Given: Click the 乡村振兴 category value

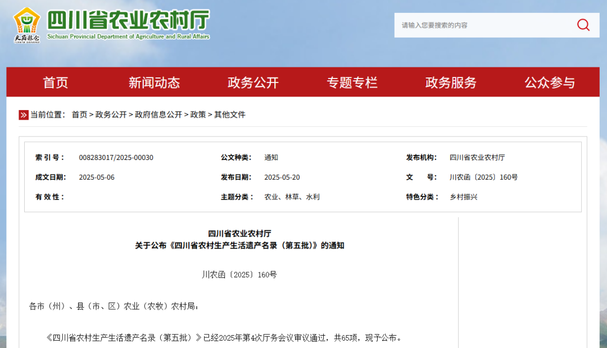Looking at the screenshot, I should coord(464,197).
